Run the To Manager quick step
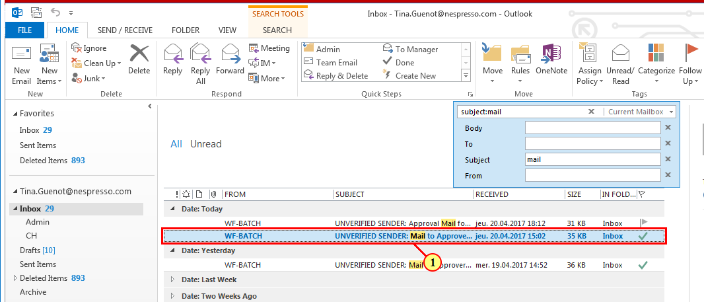This screenshot has width=704, height=302. [410, 49]
